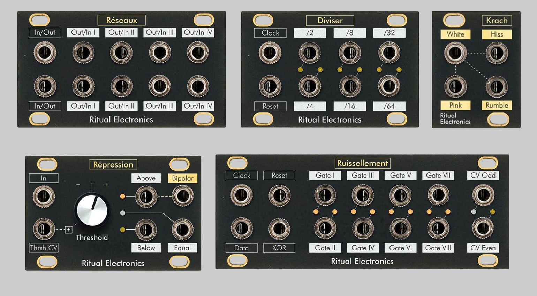Select the XOR jack on Ruissellement

[x=279, y=228]
